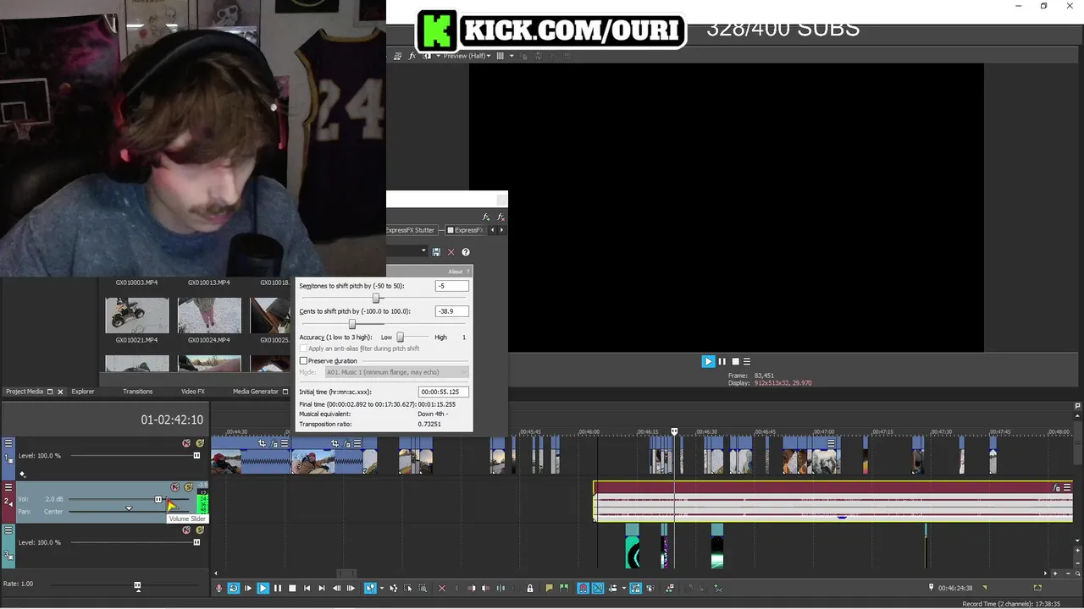This screenshot has height=609, width=1084.
Task: Pause timeline playback in the transport bar
Action: [x=278, y=588]
